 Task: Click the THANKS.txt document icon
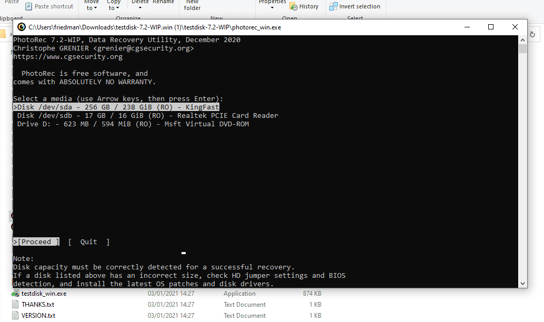[15, 305]
